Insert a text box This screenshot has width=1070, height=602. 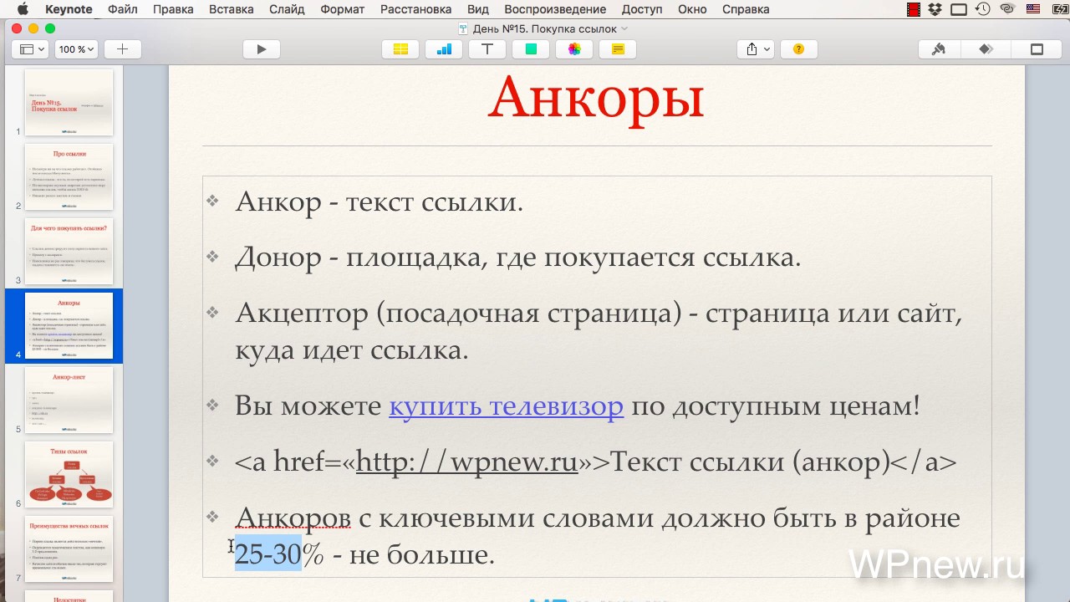click(x=487, y=49)
